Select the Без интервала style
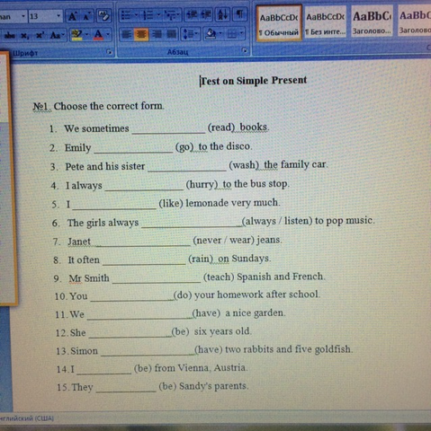 (x=326, y=22)
